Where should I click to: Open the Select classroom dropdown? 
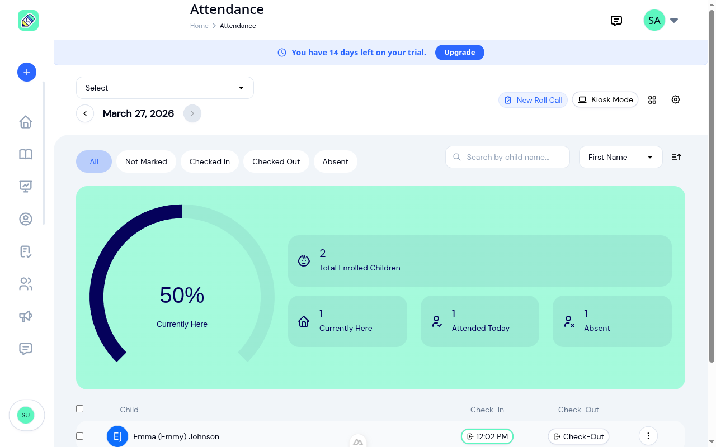165,88
